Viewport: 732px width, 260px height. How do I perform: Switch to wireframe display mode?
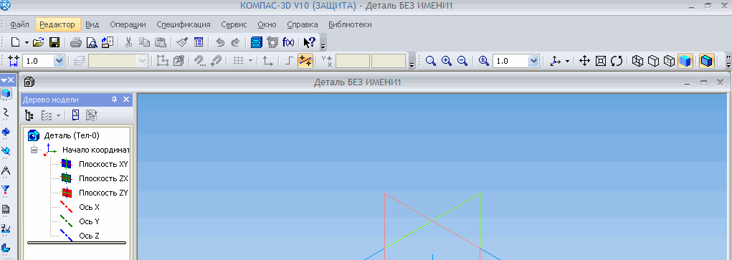(x=637, y=61)
